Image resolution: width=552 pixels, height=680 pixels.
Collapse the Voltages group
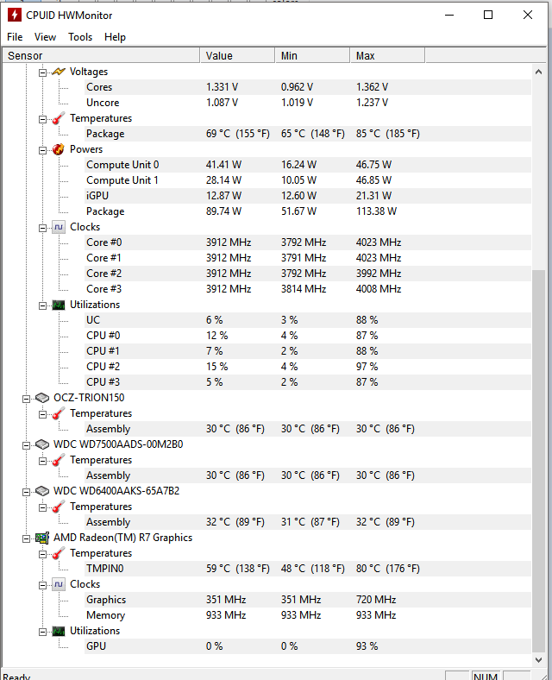42,72
